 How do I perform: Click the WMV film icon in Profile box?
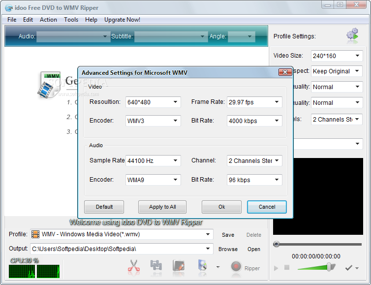click(x=35, y=234)
